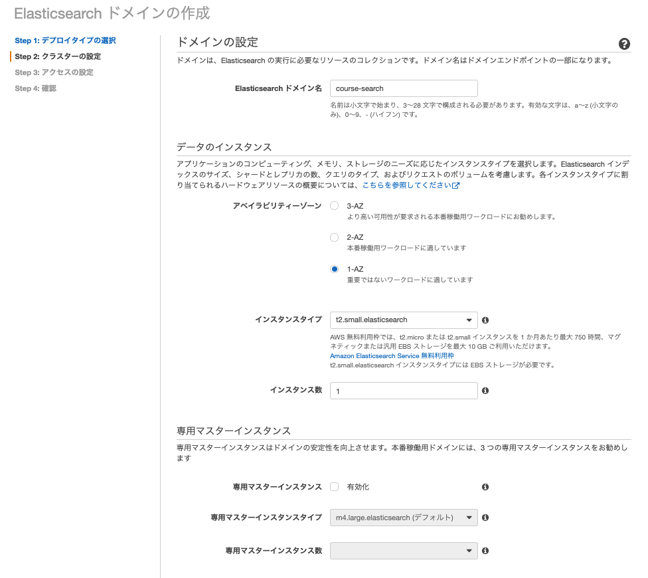Open the t2.small.elasticsearch instance type dropdown

[404, 320]
